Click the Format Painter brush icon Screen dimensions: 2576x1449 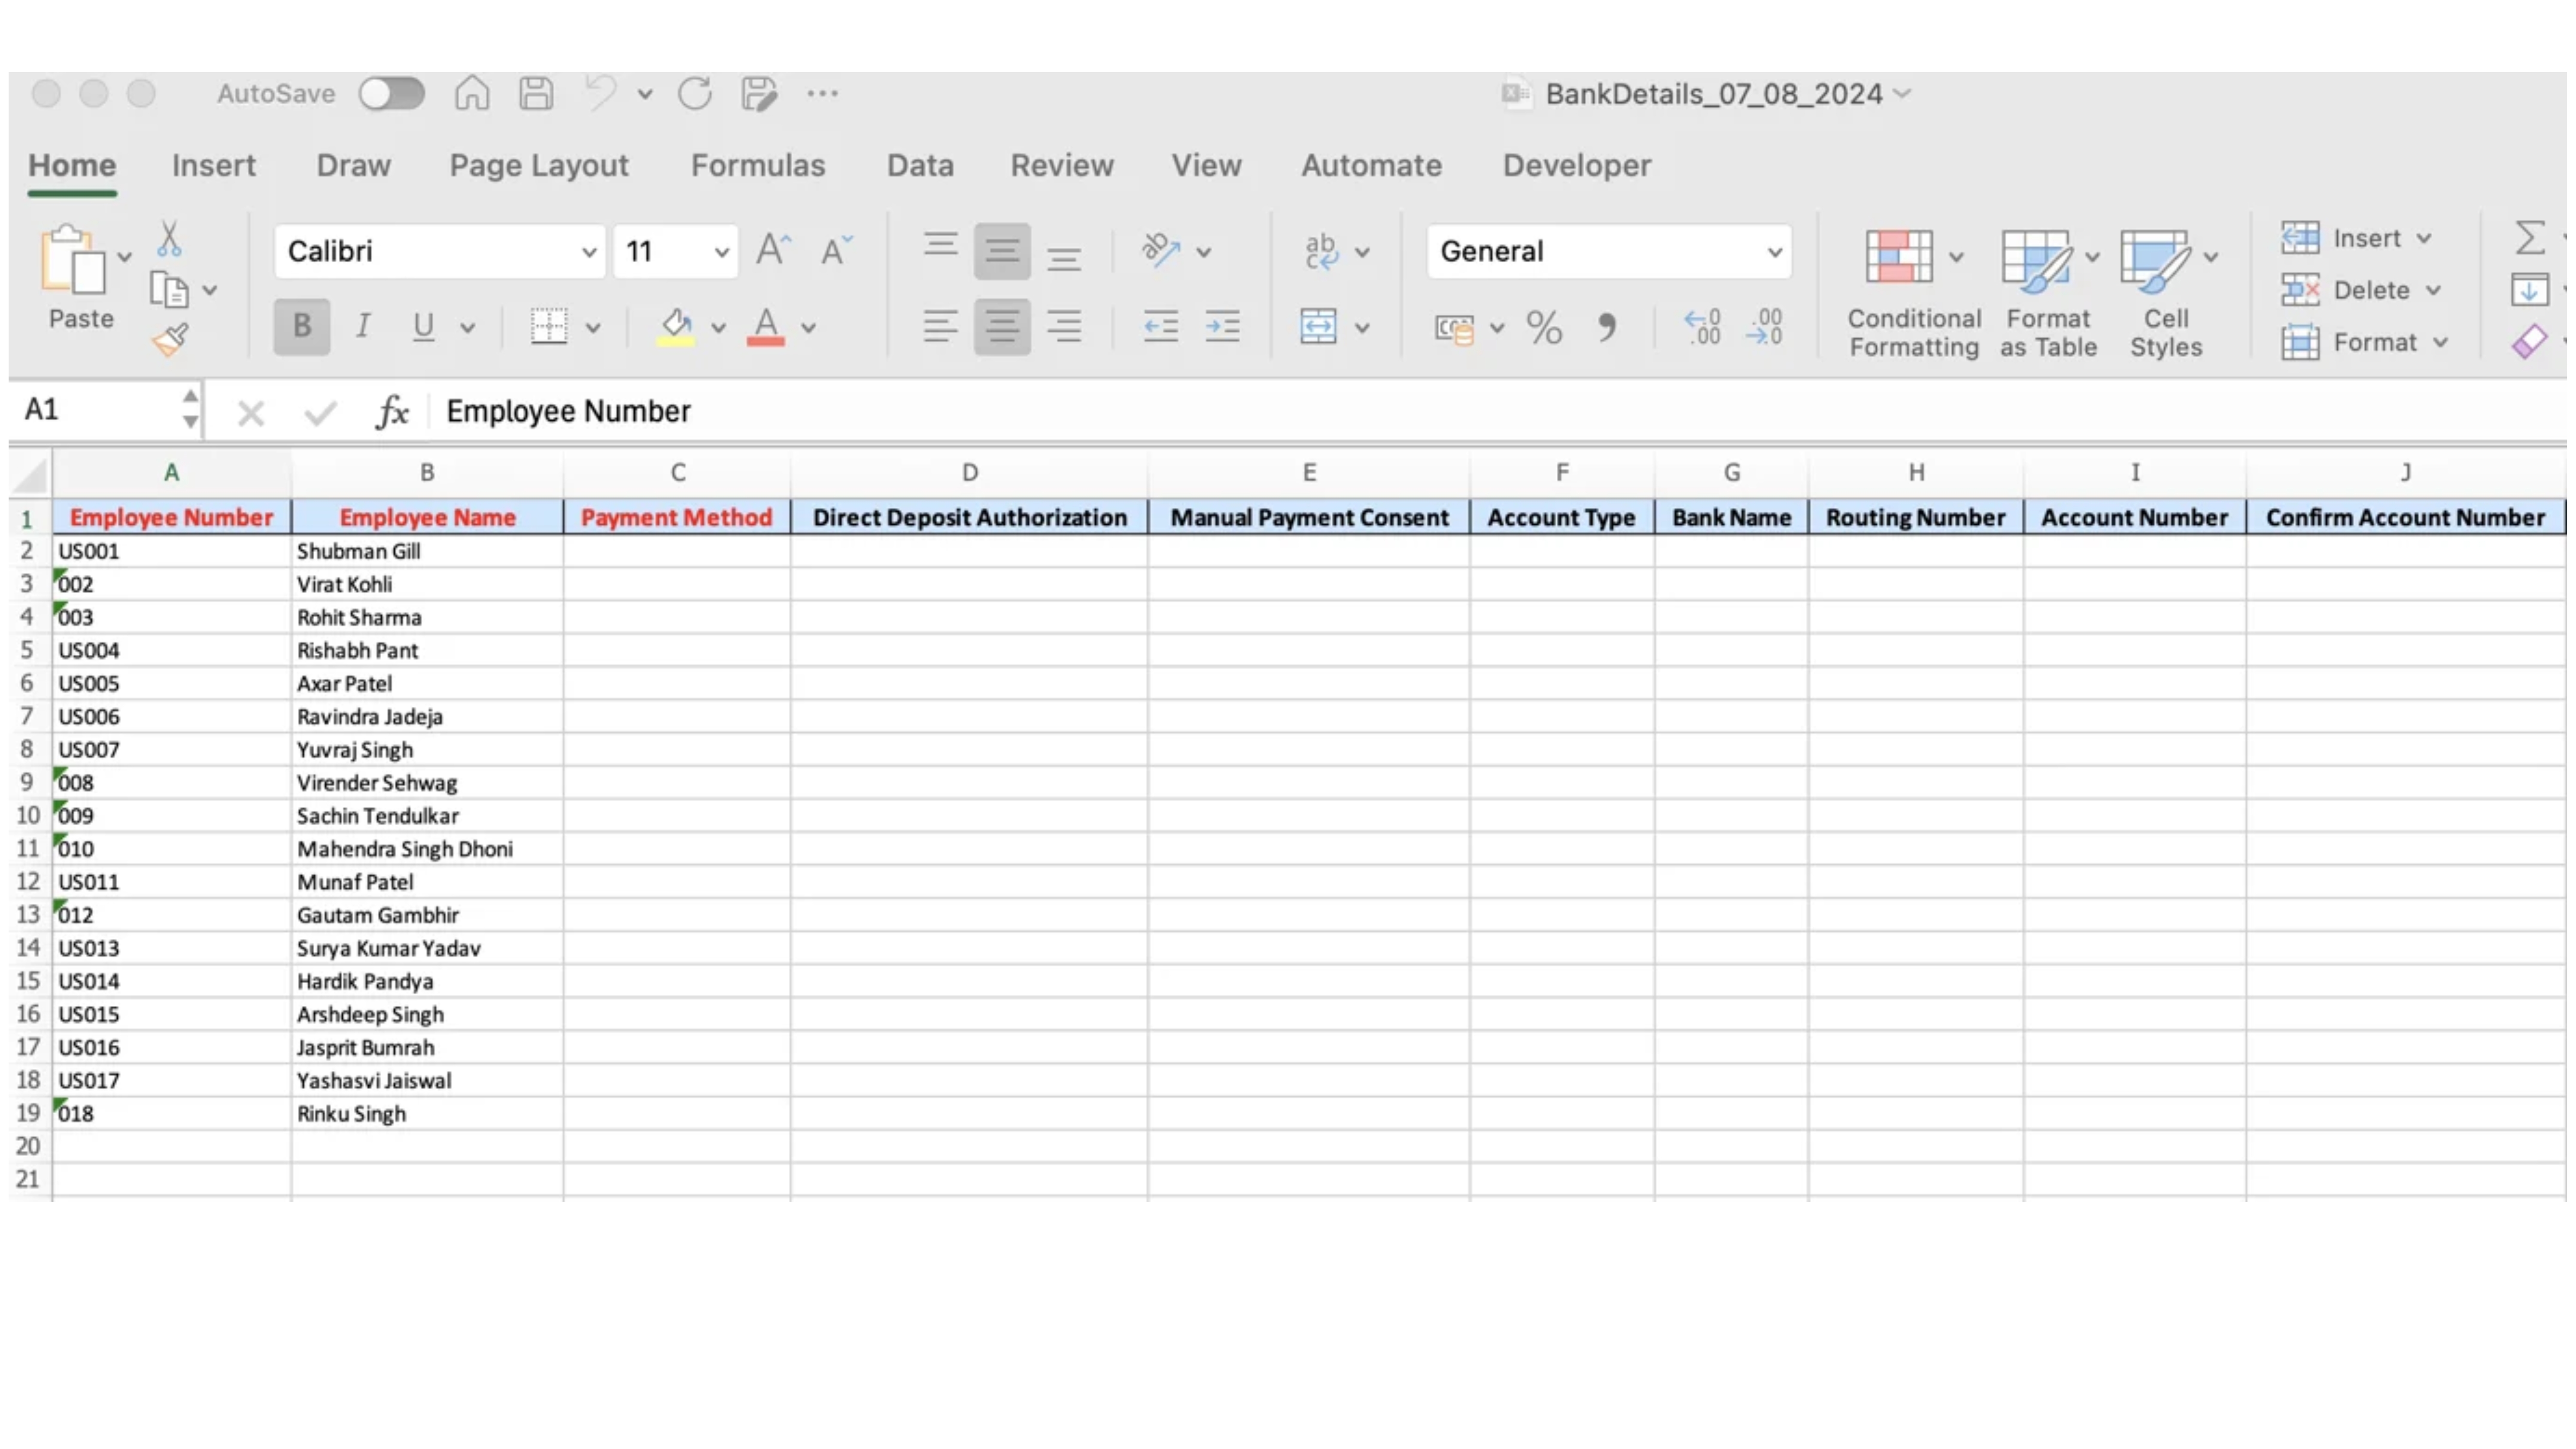coord(170,340)
